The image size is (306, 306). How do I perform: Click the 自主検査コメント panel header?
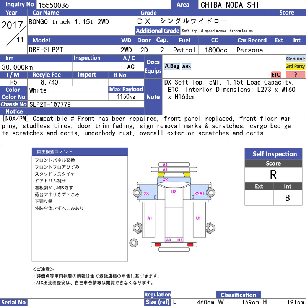[80, 151]
